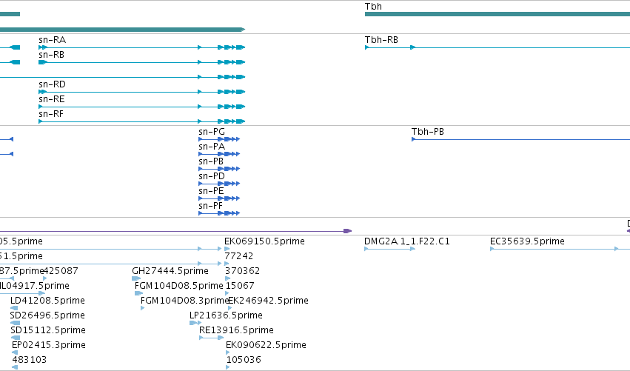
Task: Select the sn-RD transcript label
Action: tap(53, 84)
